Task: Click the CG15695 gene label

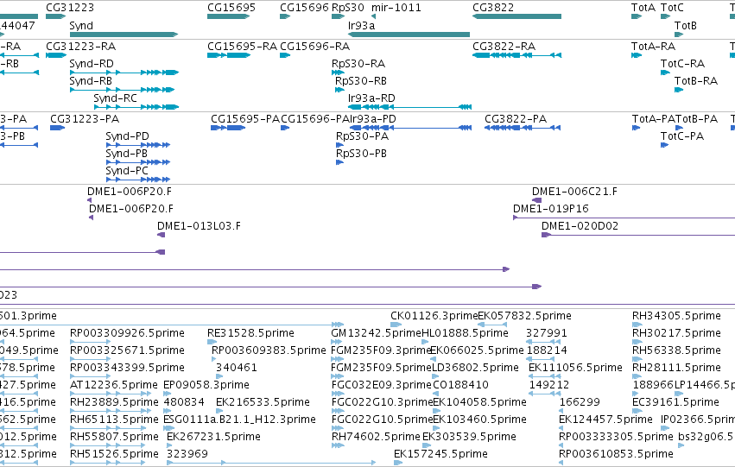Action: click(231, 8)
